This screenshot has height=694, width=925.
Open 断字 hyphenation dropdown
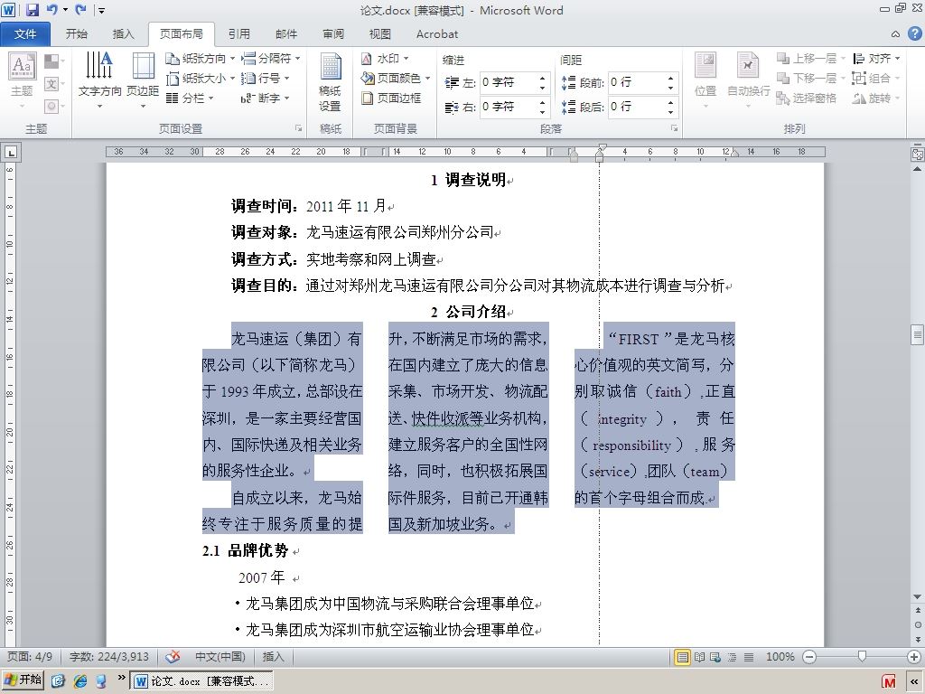tap(266, 98)
